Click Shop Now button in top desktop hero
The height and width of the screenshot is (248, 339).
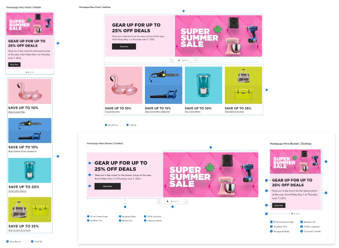coord(124,47)
